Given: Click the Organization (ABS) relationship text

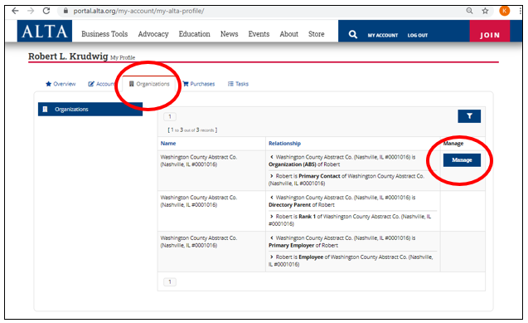Looking at the screenshot, I should tap(293, 164).
